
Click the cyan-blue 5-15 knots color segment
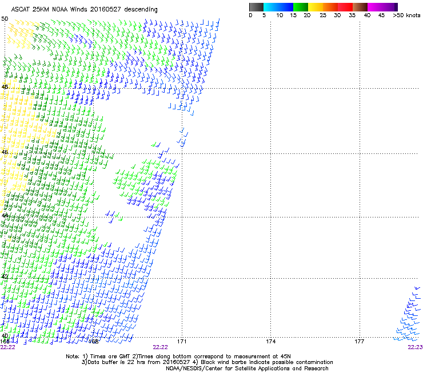[x=278, y=7]
